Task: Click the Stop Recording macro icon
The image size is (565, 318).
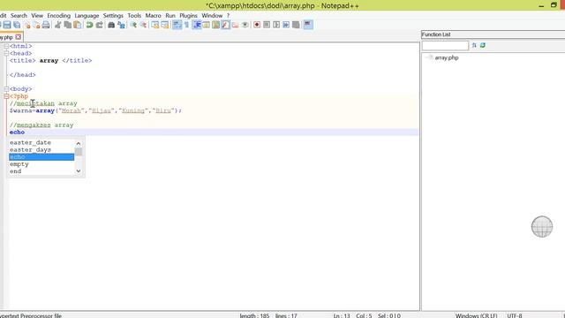Action: click(x=267, y=25)
